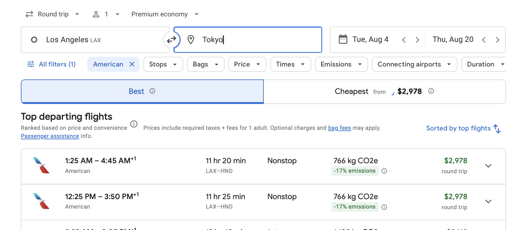This screenshot has width=525, height=230.
Task: Go to previous departure date from Aug 4
Action: 404,40
